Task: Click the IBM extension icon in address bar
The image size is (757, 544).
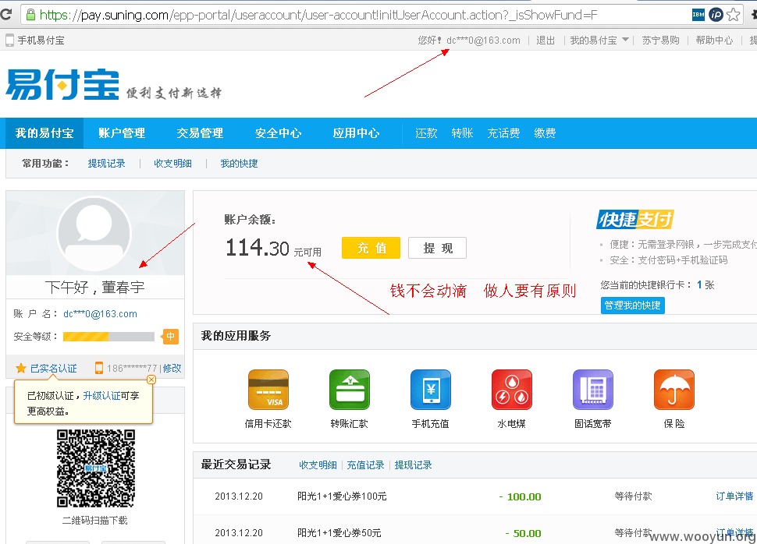Action: (x=698, y=15)
